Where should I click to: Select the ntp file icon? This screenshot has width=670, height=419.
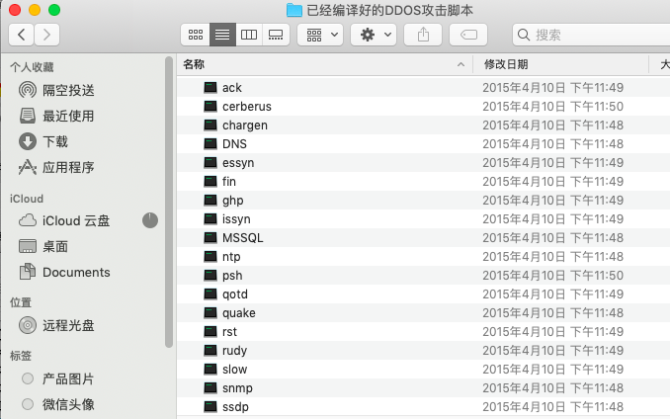pos(210,257)
